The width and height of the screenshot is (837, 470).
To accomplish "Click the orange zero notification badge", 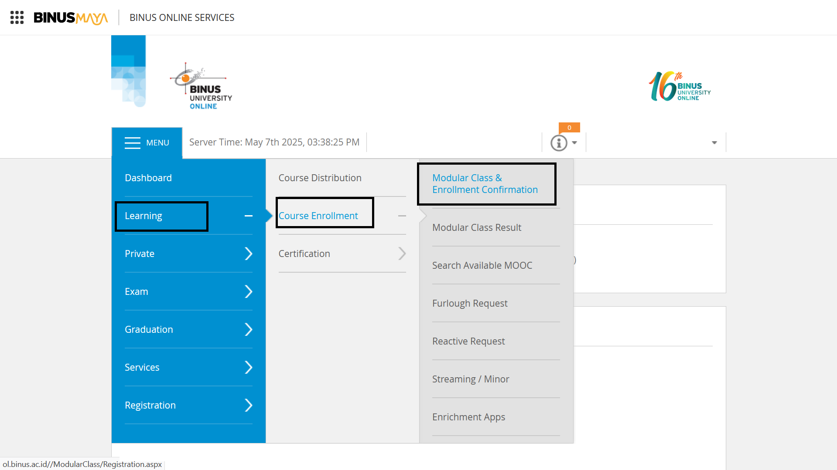I will pyautogui.click(x=569, y=128).
